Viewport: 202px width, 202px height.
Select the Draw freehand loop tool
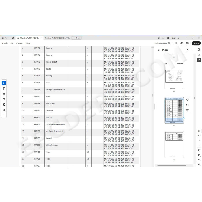click(x=4, y=99)
